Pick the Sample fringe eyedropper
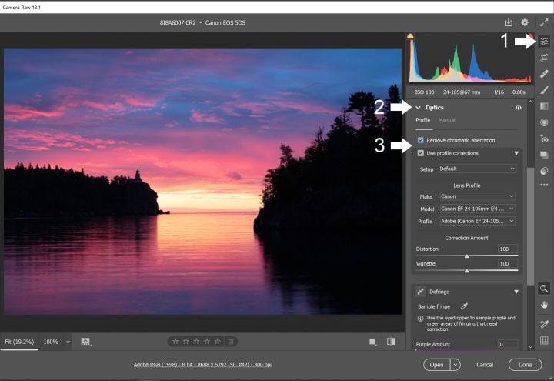 point(464,306)
